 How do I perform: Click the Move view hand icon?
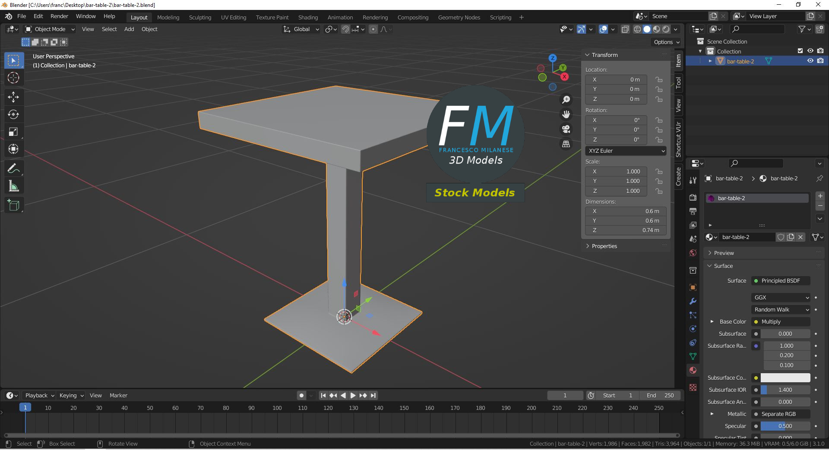566,114
